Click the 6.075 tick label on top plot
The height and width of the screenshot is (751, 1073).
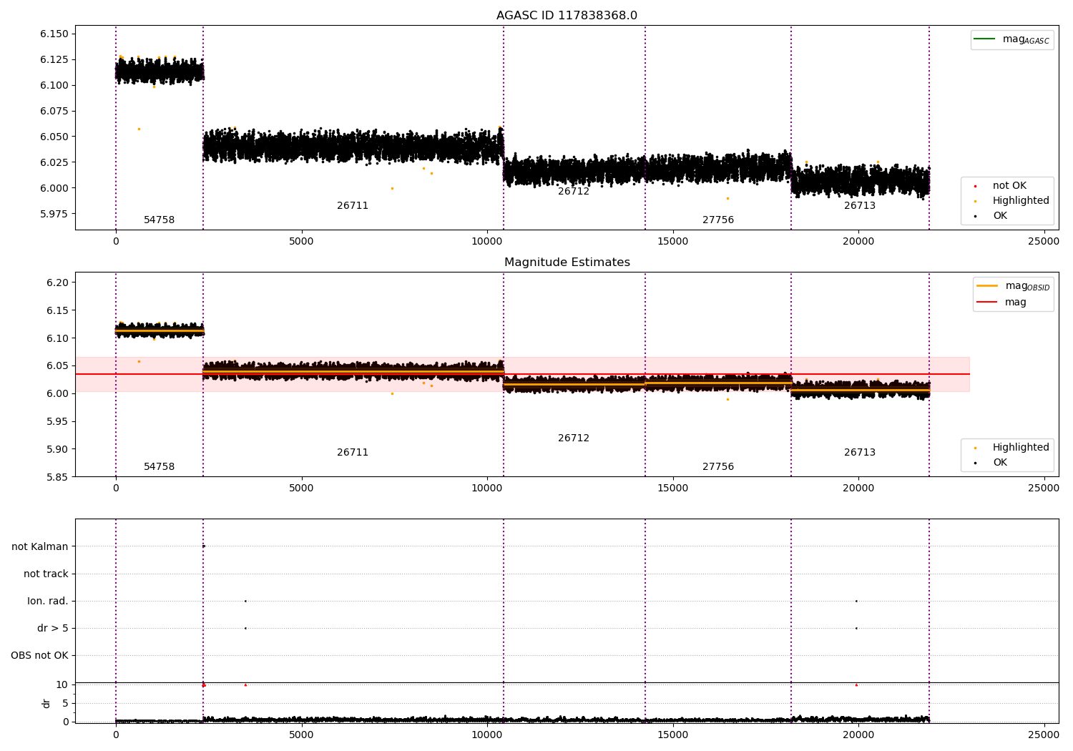pos(54,112)
